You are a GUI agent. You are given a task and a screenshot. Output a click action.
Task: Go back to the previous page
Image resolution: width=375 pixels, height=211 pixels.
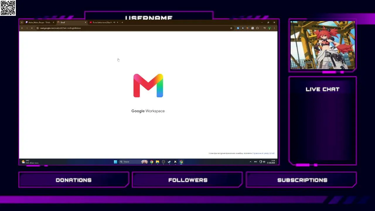pos(22,28)
